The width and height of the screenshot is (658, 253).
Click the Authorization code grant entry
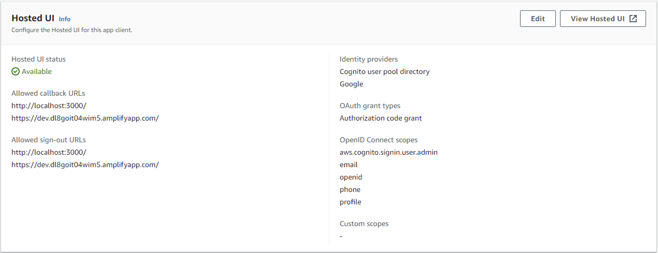click(381, 118)
